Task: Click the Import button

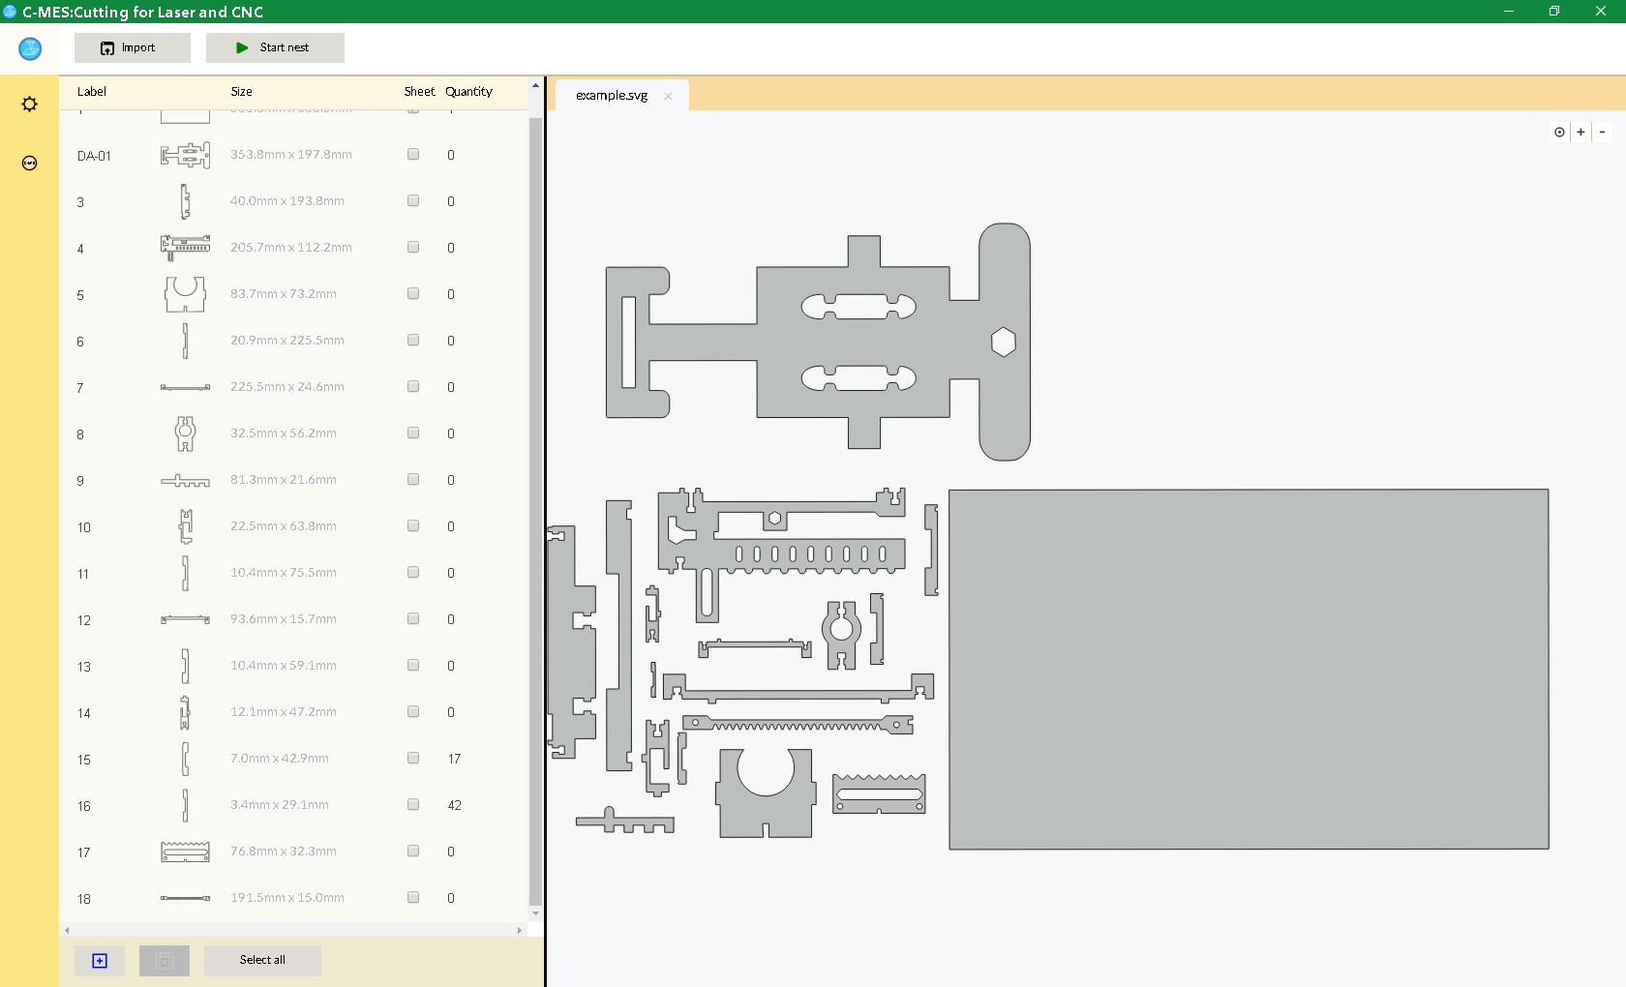Action: click(x=133, y=47)
